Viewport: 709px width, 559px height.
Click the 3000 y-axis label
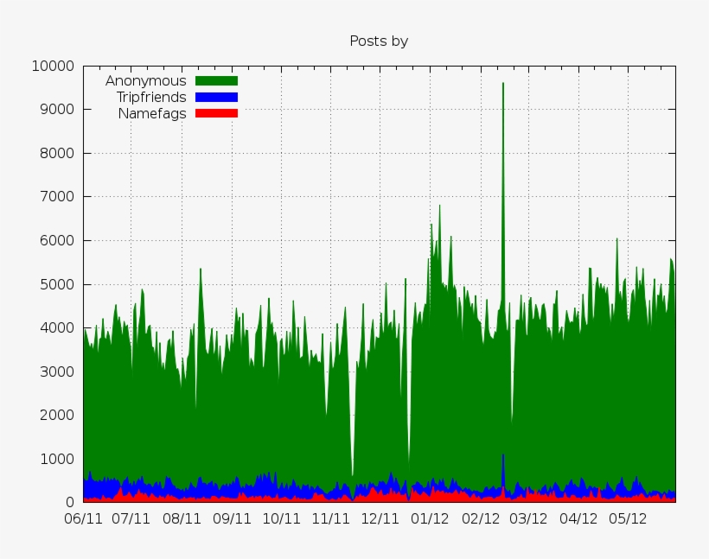[57, 372]
